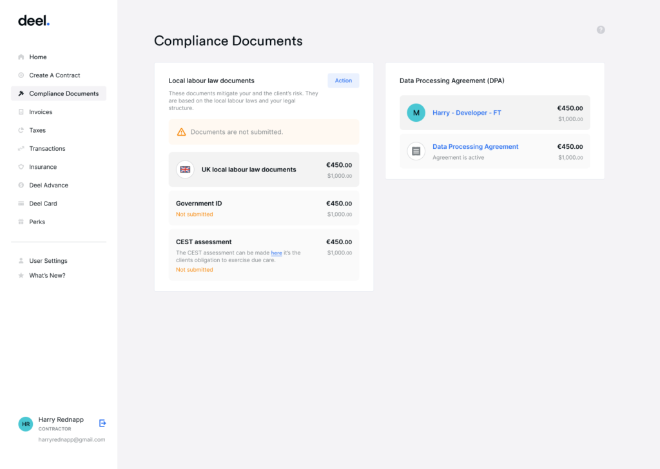Click the Deel Card icon

click(x=21, y=204)
